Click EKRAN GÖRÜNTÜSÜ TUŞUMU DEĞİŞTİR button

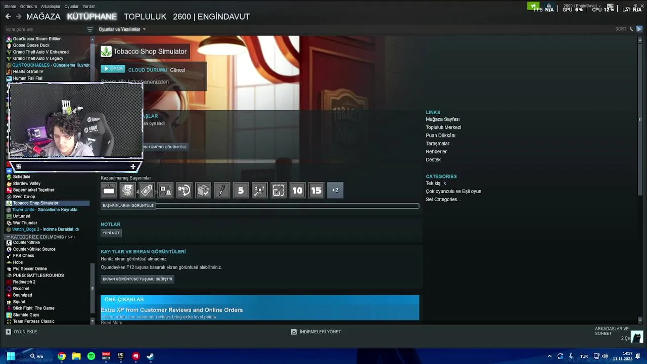coord(137,279)
